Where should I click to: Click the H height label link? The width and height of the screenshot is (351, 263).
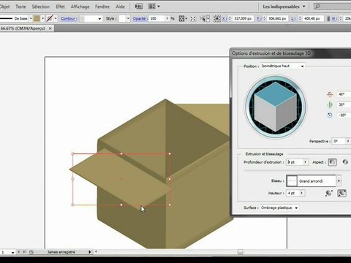[333, 18]
